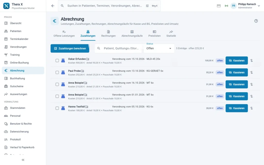Switch to Abrechnungsläufe tab
The height and width of the screenshot is (165, 264).
(132, 34)
